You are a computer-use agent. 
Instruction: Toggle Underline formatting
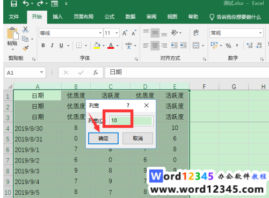(x=61, y=46)
